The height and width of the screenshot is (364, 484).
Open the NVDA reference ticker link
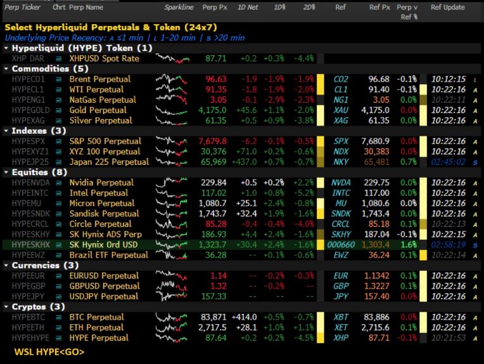341,183
